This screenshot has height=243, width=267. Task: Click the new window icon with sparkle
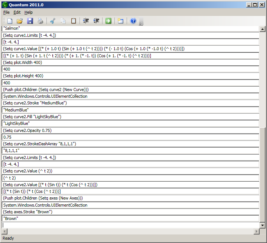tap(121, 21)
